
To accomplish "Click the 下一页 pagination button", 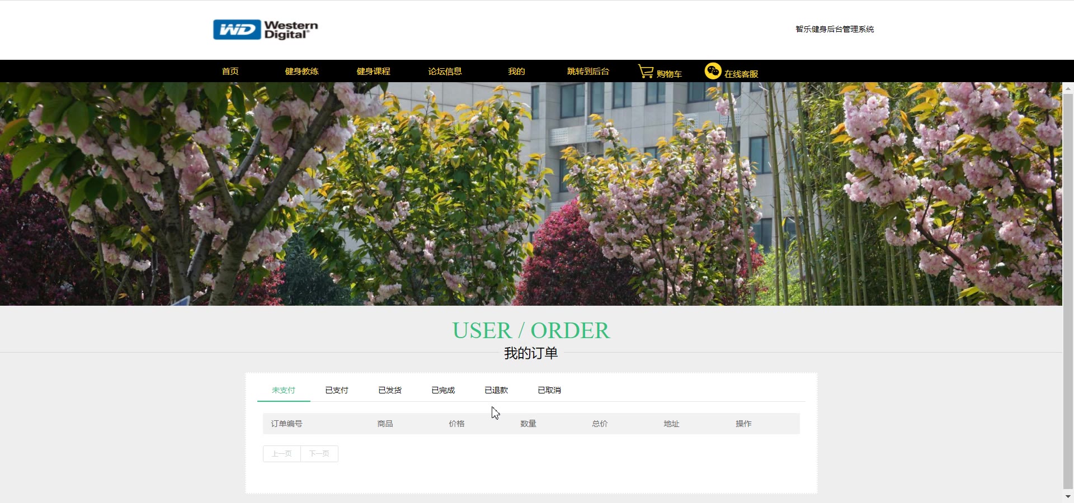I will pyautogui.click(x=319, y=454).
